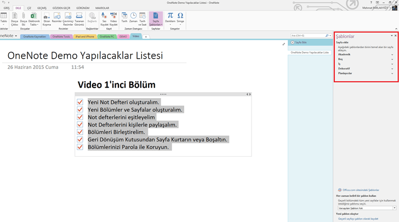Insert pictures using the Resimler icon
This screenshot has width=399, height=222.
pos(56,19)
